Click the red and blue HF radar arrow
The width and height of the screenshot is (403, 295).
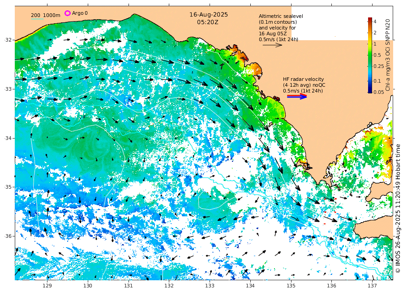[x=297, y=96]
